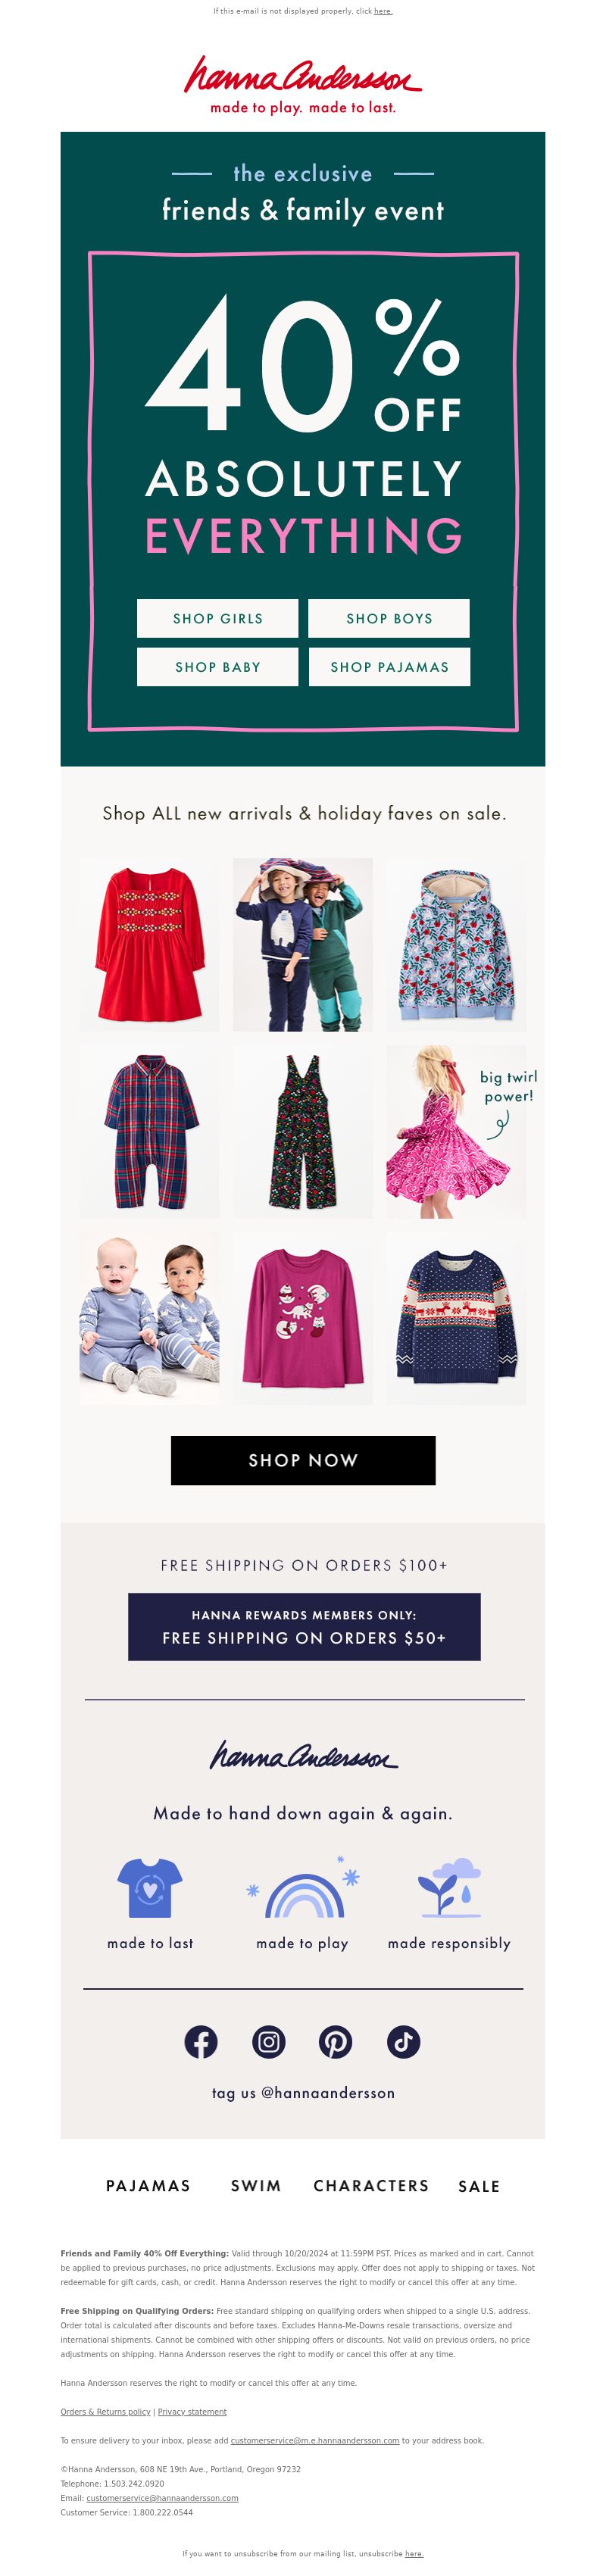Open the Facebook social icon
This screenshot has height=2576, width=606.
pyautogui.click(x=201, y=2042)
